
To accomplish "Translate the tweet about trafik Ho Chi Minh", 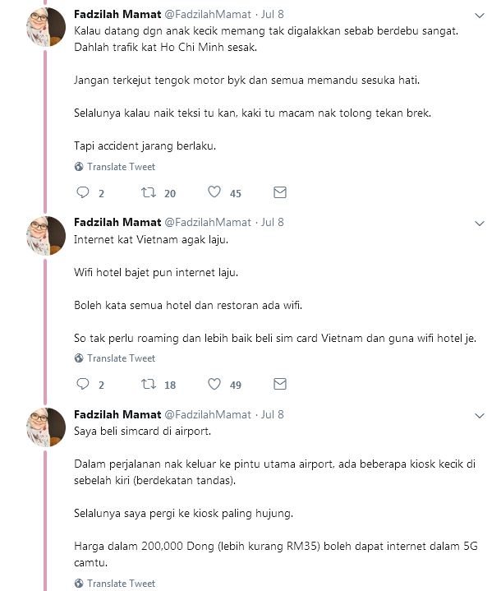I will click(x=115, y=167).
